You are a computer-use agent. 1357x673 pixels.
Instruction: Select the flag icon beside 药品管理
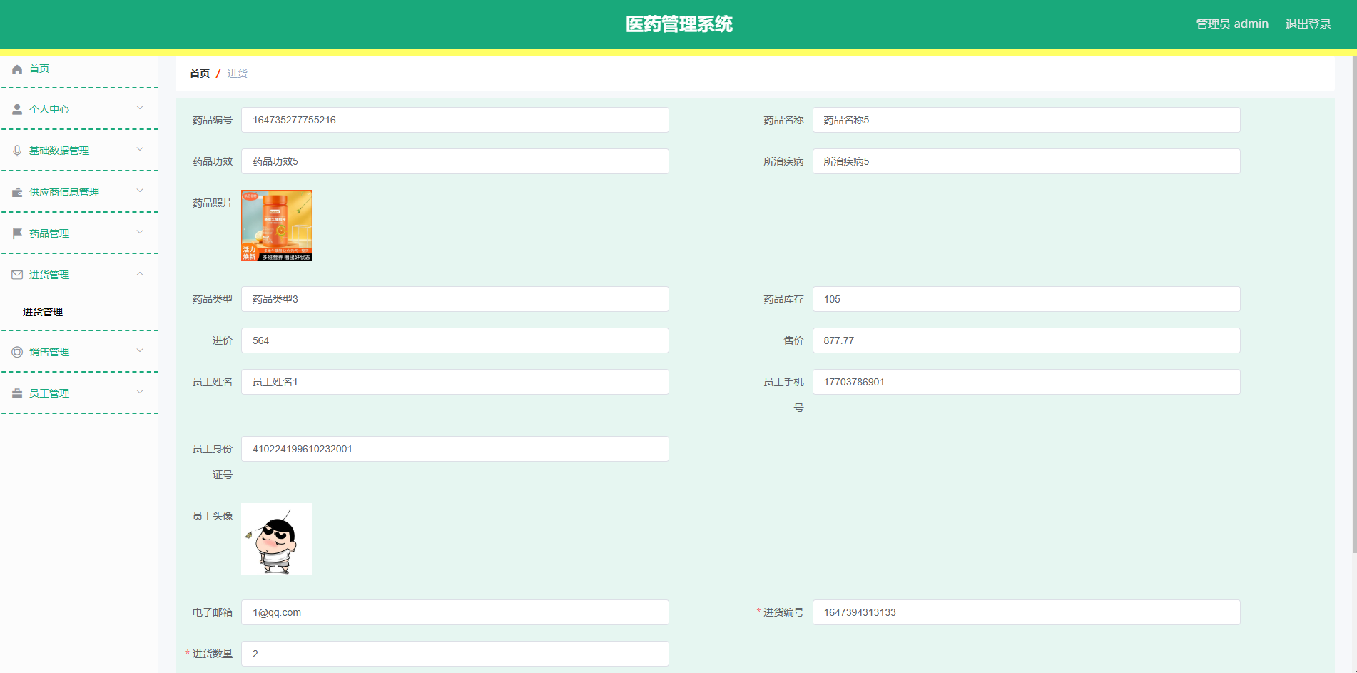[x=16, y=233]
